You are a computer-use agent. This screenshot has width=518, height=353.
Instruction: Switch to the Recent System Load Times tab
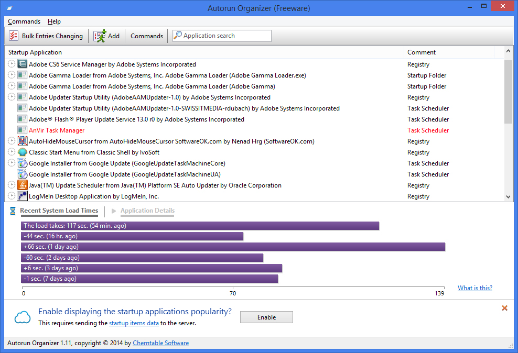click(59, 211)
